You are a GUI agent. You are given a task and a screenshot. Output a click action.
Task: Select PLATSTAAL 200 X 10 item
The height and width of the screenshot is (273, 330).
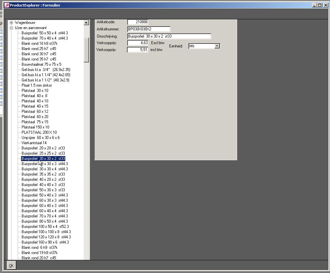(39, 132)
